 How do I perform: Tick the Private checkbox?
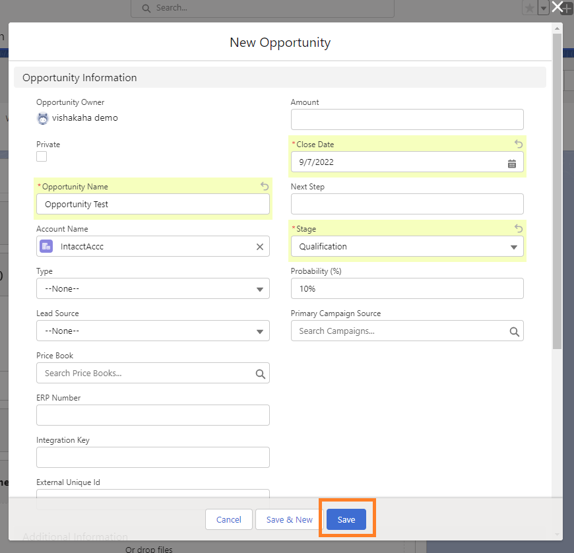tap(42, 156)
